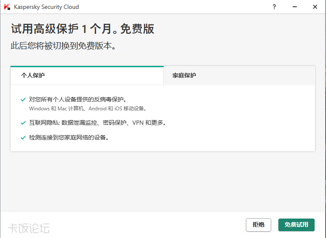The image size is (326, 238).
Task: Select the 个人保护 tab
Action: pos(87,75)
